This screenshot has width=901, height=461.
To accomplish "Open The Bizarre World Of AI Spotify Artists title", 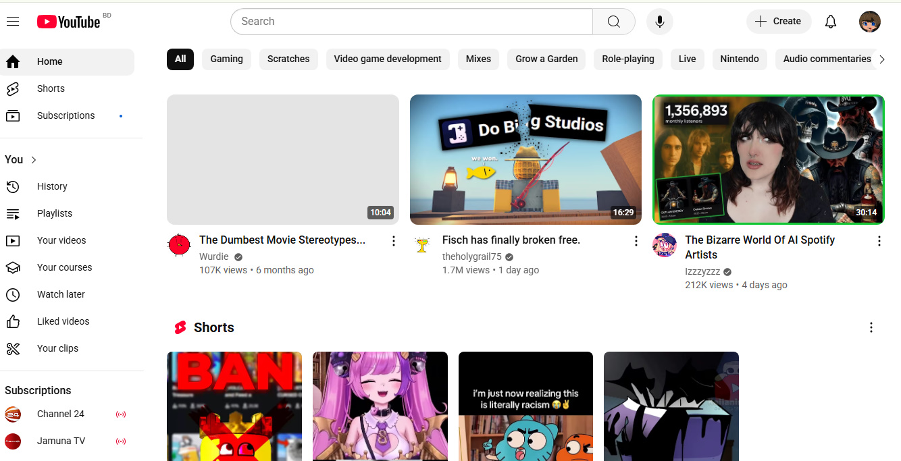I will tap(760, 248).
